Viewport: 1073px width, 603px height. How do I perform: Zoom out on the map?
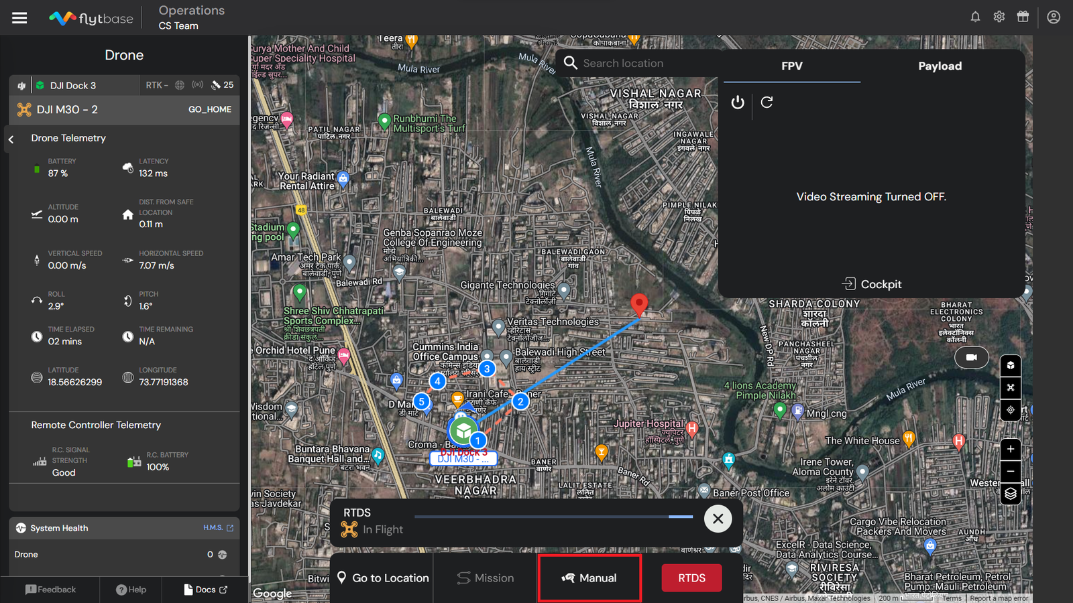[1011, 471]
